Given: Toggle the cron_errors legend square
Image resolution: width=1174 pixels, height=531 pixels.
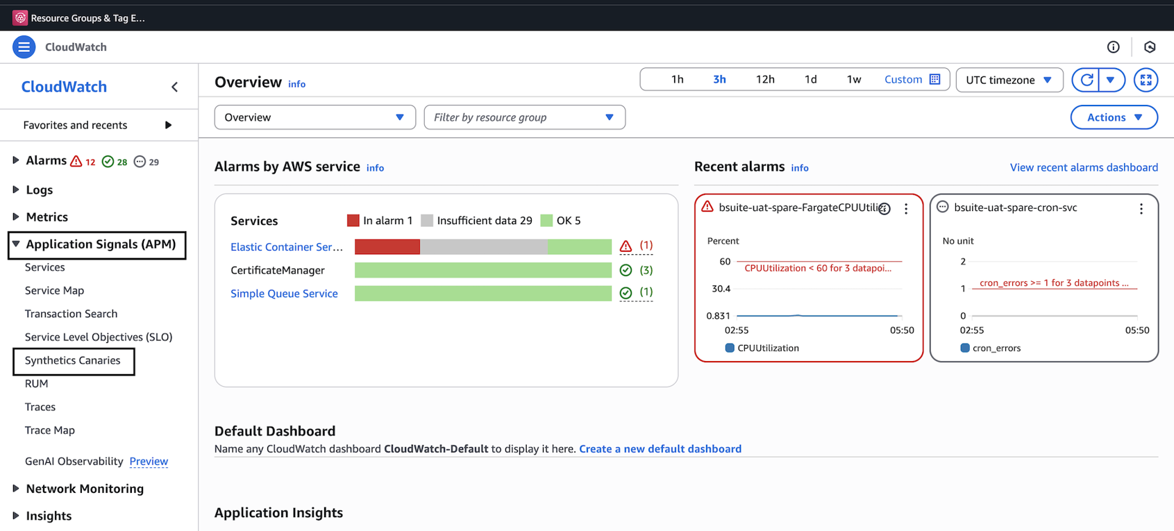Looking at the screenshot, I should tap(964, 348).
